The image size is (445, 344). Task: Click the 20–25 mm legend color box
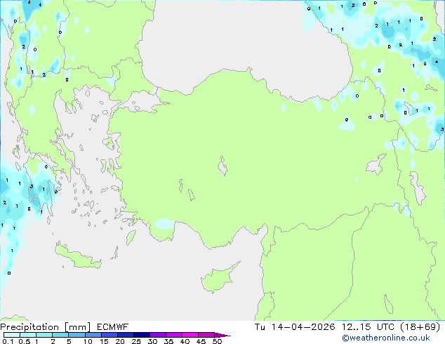click(125, 335)
